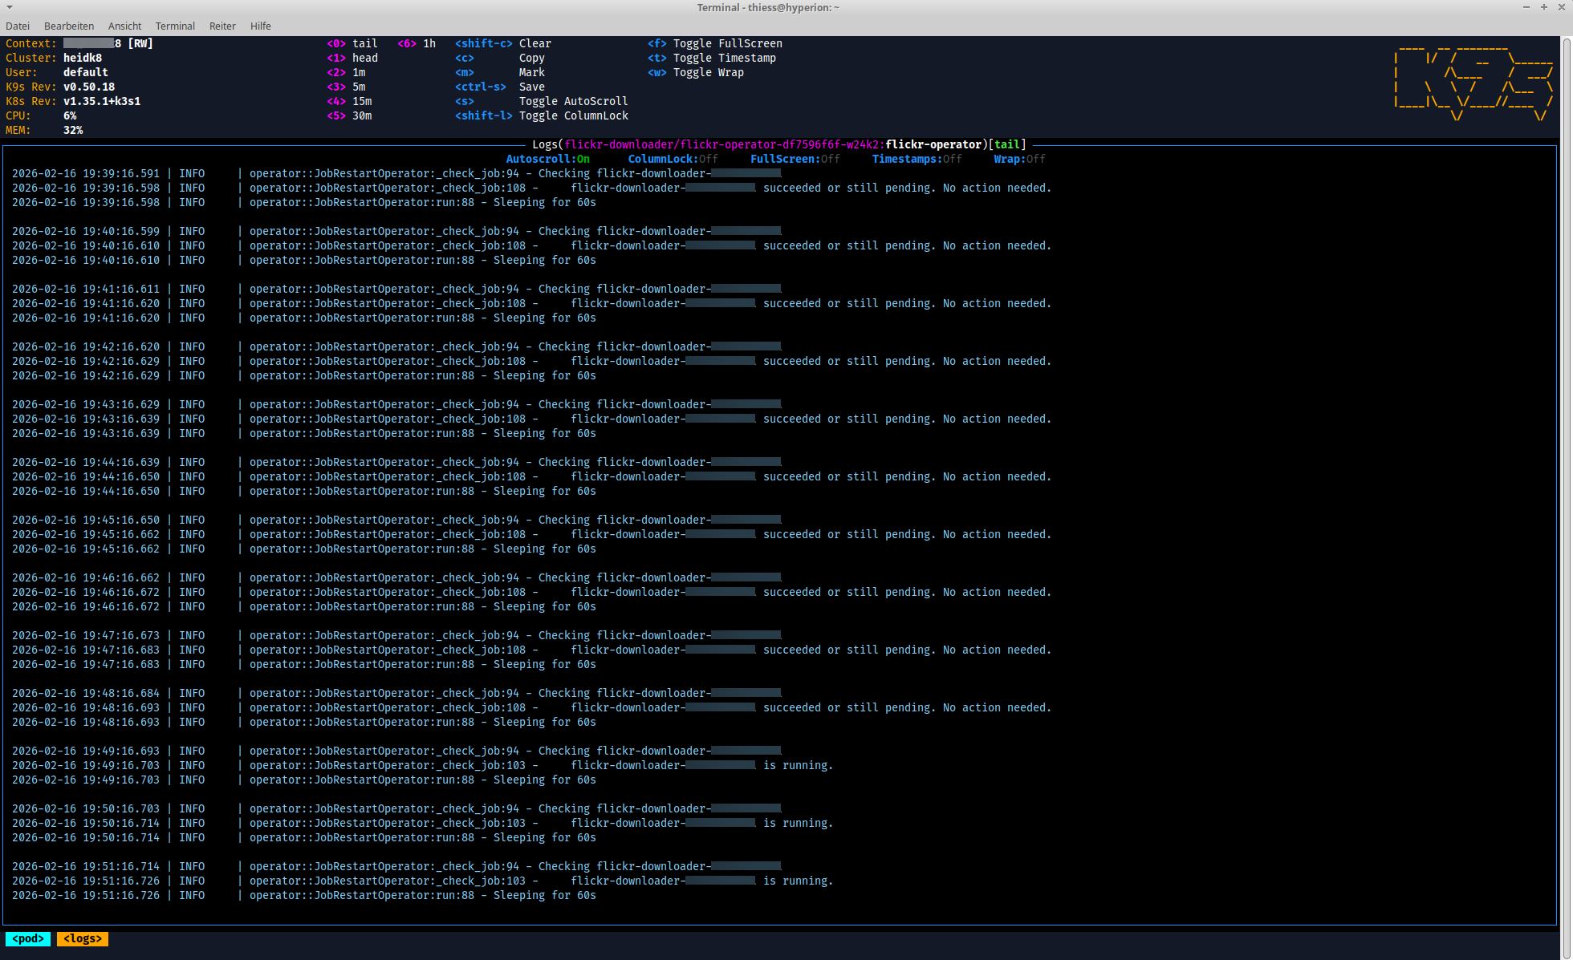Open the Hilfe menu
The image size is (1573, 960).
click(x=260, y=26)
